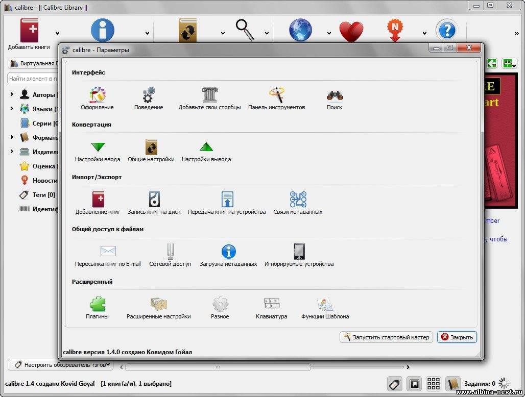Image resolution: width=525 pixels, height=397 pixels.
Task: Click Запустить стартовый мастер button
Action: [387, 337]
